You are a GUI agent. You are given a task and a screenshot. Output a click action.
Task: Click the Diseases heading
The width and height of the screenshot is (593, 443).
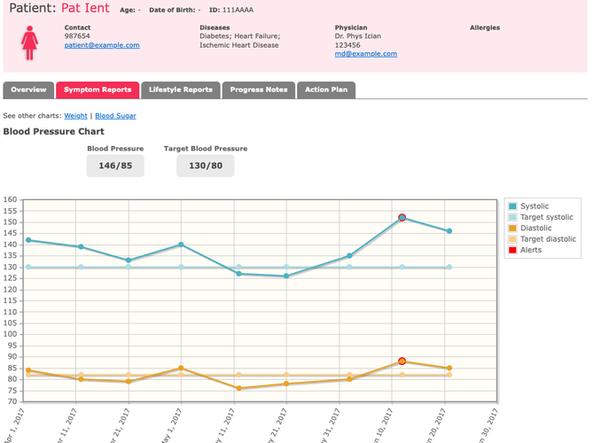(215, 27)
